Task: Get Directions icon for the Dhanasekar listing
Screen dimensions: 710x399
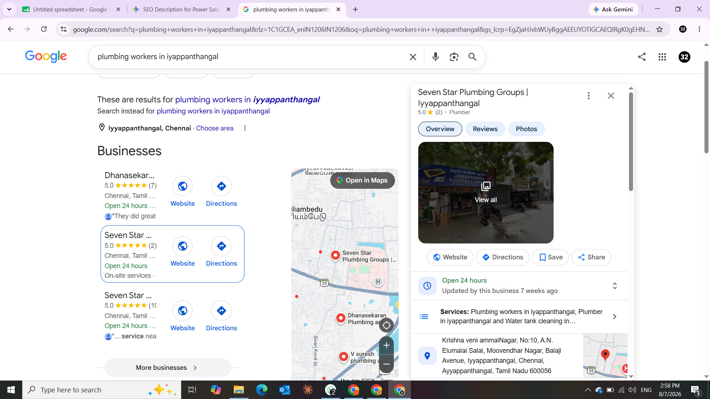Action: click(x=222, y=186)
